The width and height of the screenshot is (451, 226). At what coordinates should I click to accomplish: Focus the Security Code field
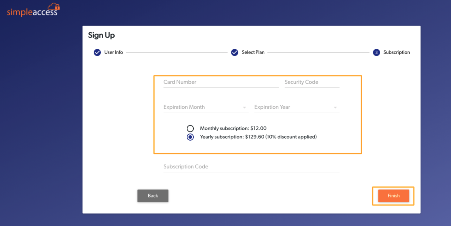(x=312, y=82)
